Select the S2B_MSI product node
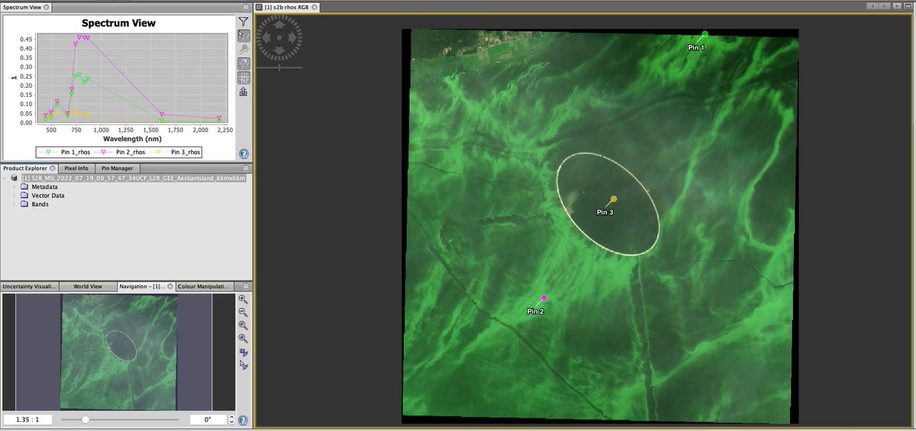916x431 pixels. 134,177
